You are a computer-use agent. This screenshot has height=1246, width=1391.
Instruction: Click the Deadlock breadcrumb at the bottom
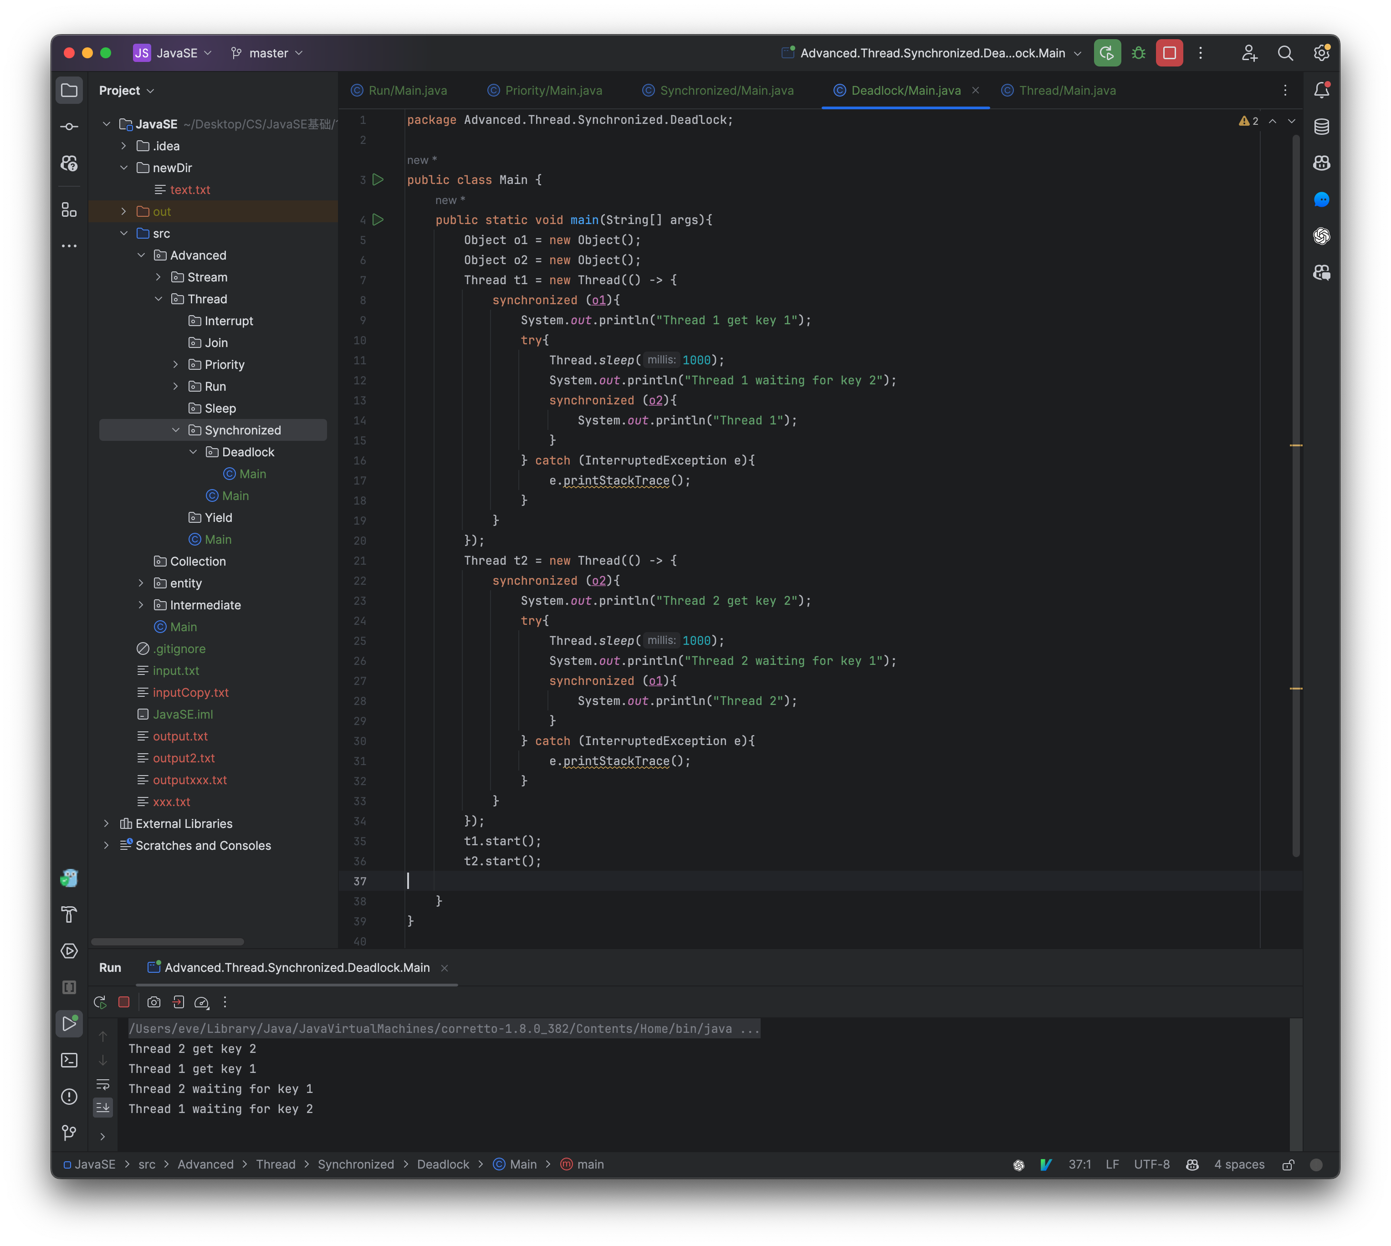pyautogui.click(x=443, y=1164)
